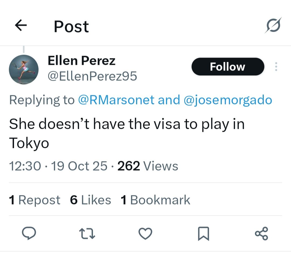Open Grok via the slashed circle icon
Viewport: 291px width, 254px height.
274,24
